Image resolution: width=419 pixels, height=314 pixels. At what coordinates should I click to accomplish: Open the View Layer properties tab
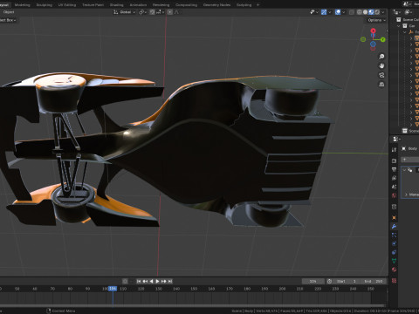tap(394, 178)
